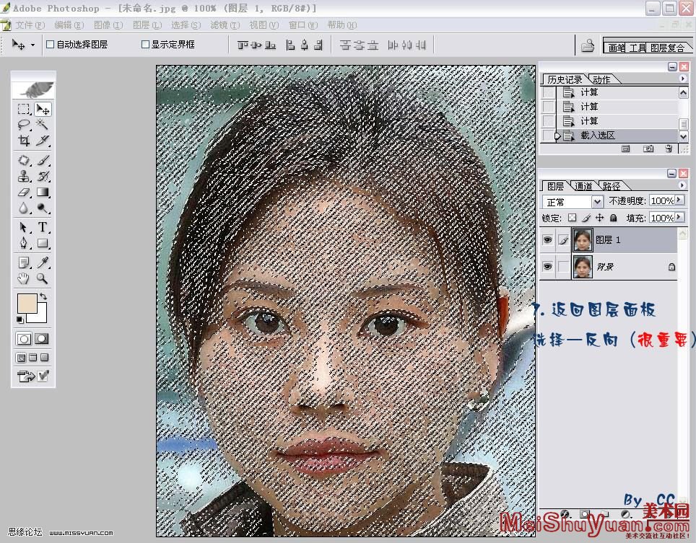The width and height of the screenshot is (696, 543).
Task: Click the 图层 1 layer thumbnail
Action: [x=583, y=240]
